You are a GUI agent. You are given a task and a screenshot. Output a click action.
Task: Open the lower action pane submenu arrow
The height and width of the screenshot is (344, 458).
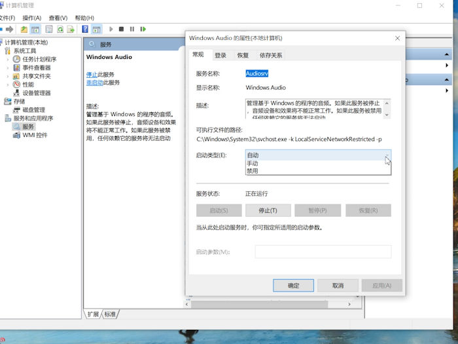click(x=447, y=90)
